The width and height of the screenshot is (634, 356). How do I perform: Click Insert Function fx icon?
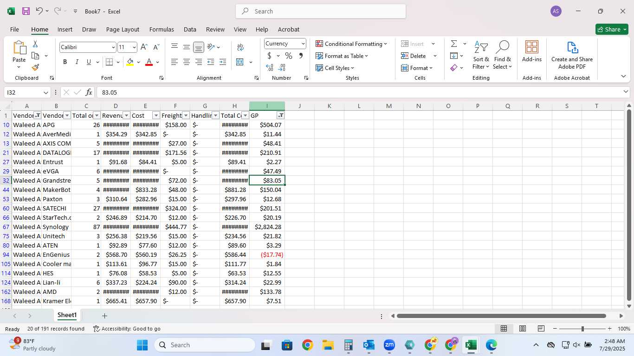(x=89, y=92)
